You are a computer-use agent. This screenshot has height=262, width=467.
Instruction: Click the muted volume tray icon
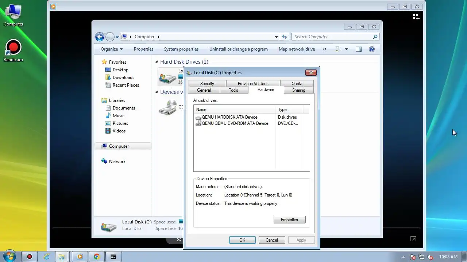430,257
